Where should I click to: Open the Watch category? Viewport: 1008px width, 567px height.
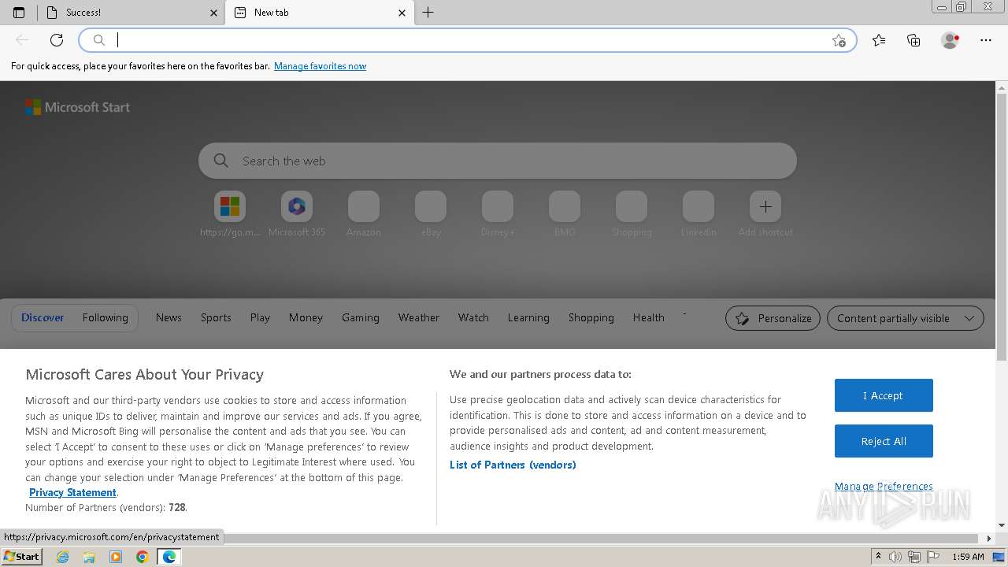473,318
